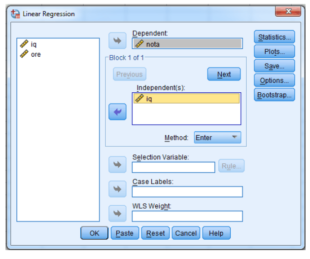Click the disabled Rule button

231,166
